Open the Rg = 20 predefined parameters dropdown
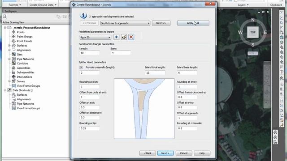The image size is (287, 161). pyautogui.click(x=96, y=37)
